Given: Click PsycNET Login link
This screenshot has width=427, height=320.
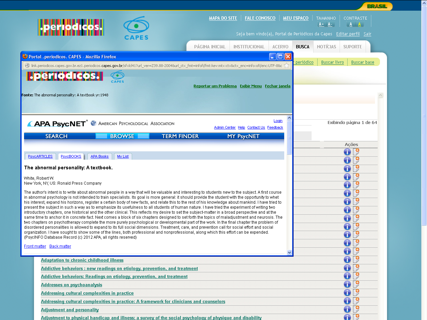Looking at the screenshot, I should [x=278, y=121].
